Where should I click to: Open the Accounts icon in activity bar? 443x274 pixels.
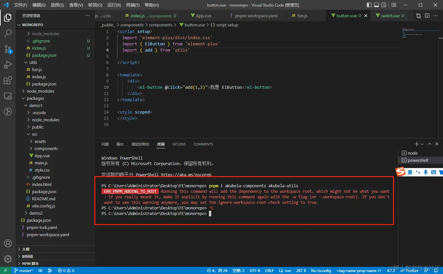8,243
